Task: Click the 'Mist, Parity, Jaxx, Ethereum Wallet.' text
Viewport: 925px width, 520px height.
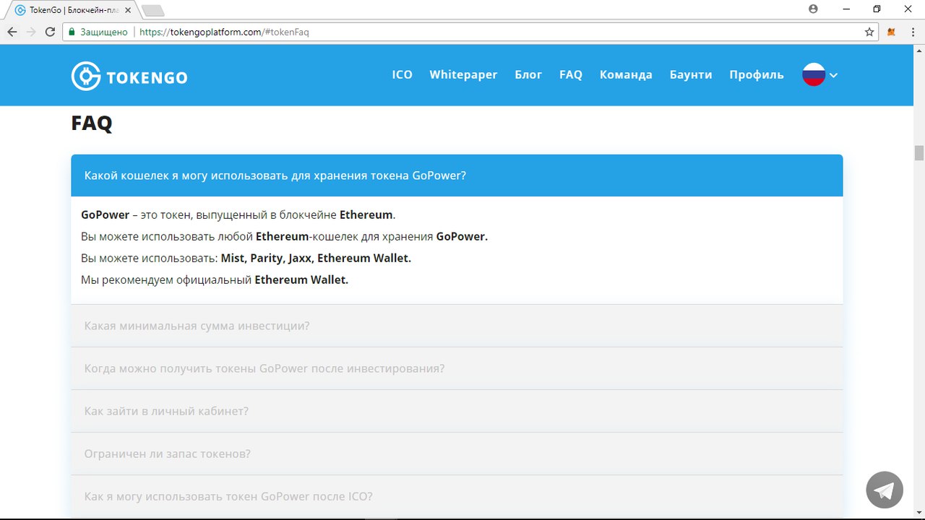Action: 316,258
